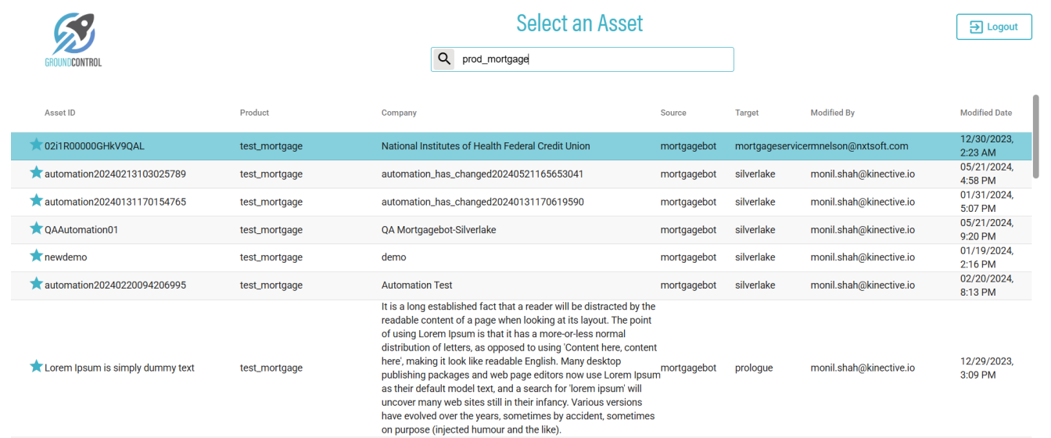1051x438 pixels.
Task: Sort by Asset ID column header
Action: pyautogui.click(x=60, y=113)
